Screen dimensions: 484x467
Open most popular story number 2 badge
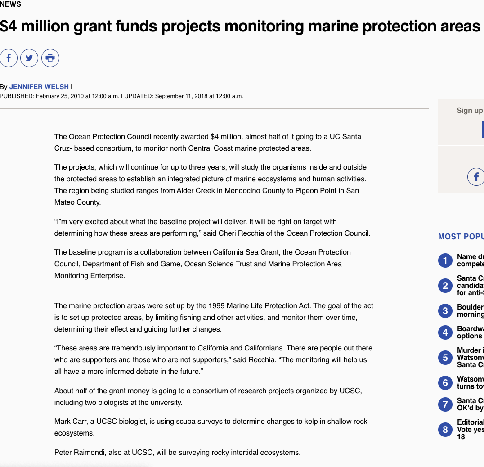click(445, 286)
